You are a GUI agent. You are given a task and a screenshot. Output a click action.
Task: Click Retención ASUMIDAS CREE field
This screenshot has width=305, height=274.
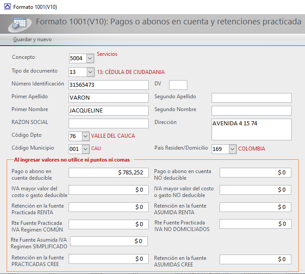[255, 259]
